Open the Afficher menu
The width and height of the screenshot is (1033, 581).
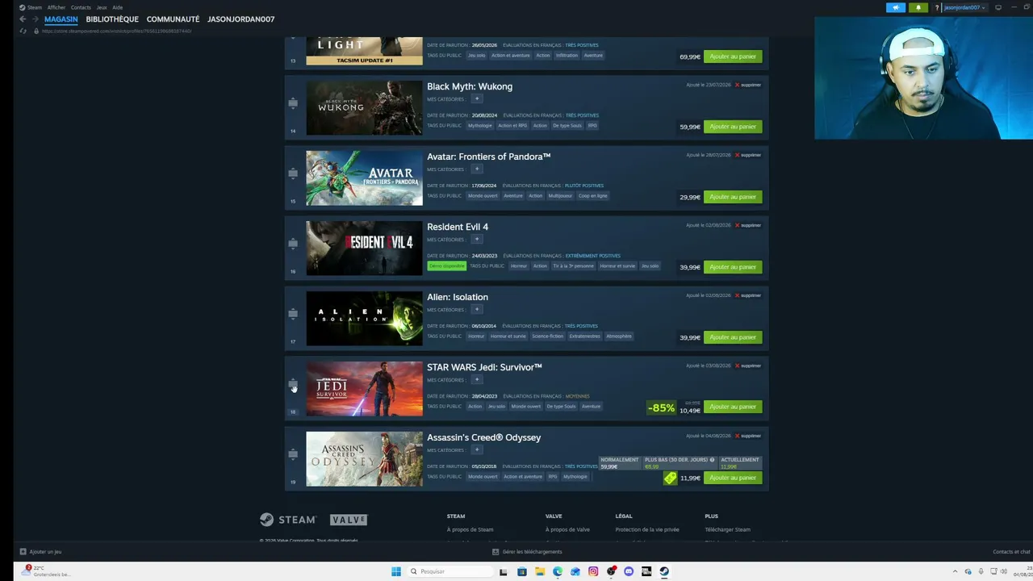tap(56, 7)
